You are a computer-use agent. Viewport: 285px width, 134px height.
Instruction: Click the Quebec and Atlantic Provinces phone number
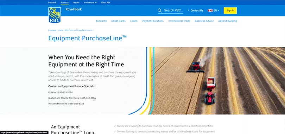[88, 98]
